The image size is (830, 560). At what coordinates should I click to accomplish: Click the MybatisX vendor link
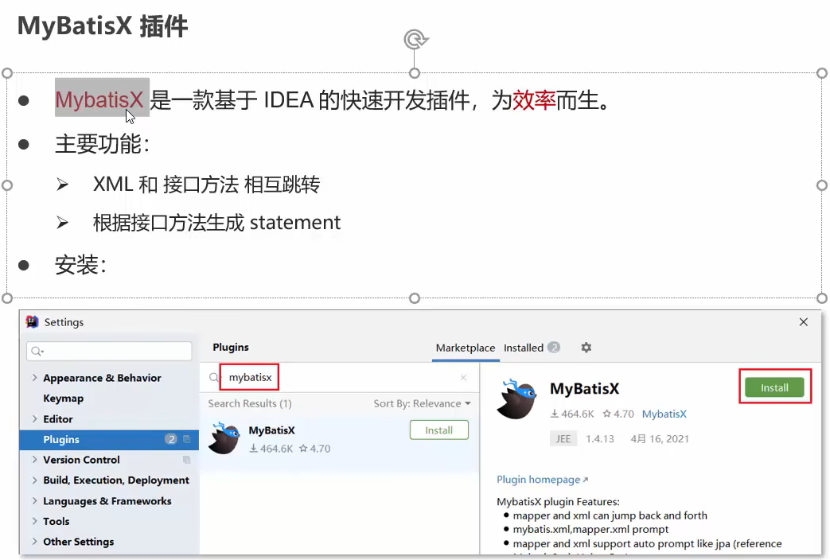pos(664,414)
